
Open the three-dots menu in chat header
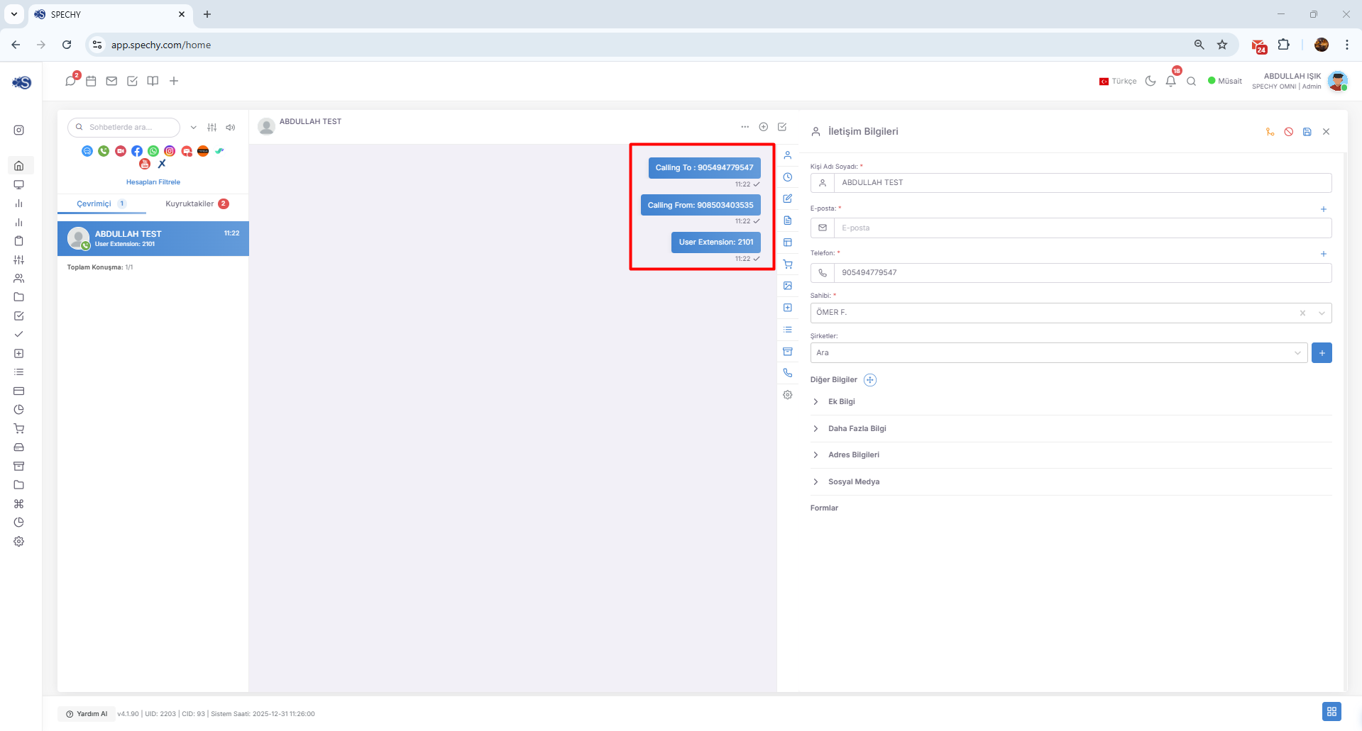[x=745, y=127]
